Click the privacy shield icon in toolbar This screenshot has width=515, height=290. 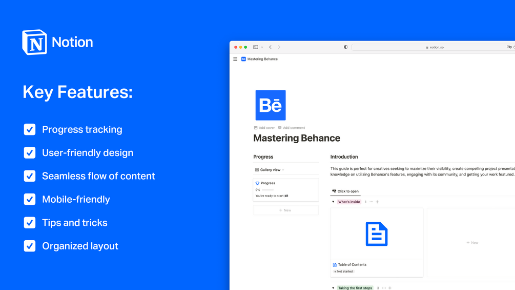345,47
